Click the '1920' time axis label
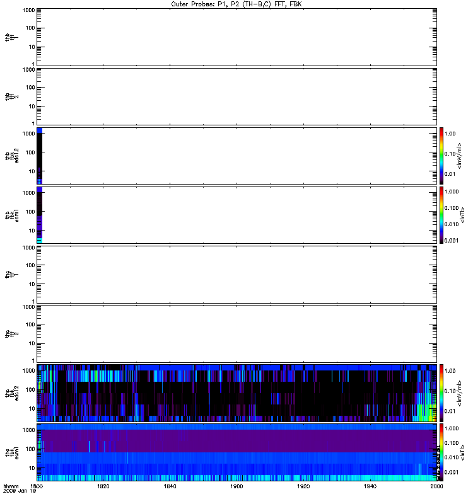The image size is (473, 504). pyautogui.click(x=303, y=486)
